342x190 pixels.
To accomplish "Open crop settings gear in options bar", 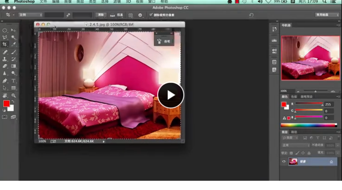I will pos(140,15).
